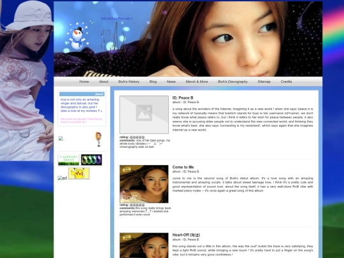The height and width of the screenshot is (258, 344).
Task: Open the placeholder cover for ID; Peace B
Action: click(x=144, y=115)
